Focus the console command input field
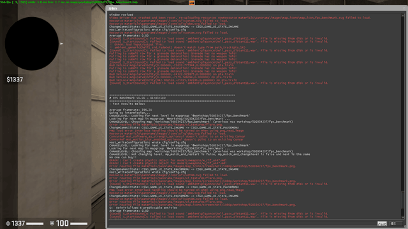Screen dimensions: 408x229 [x=242, y=223]
